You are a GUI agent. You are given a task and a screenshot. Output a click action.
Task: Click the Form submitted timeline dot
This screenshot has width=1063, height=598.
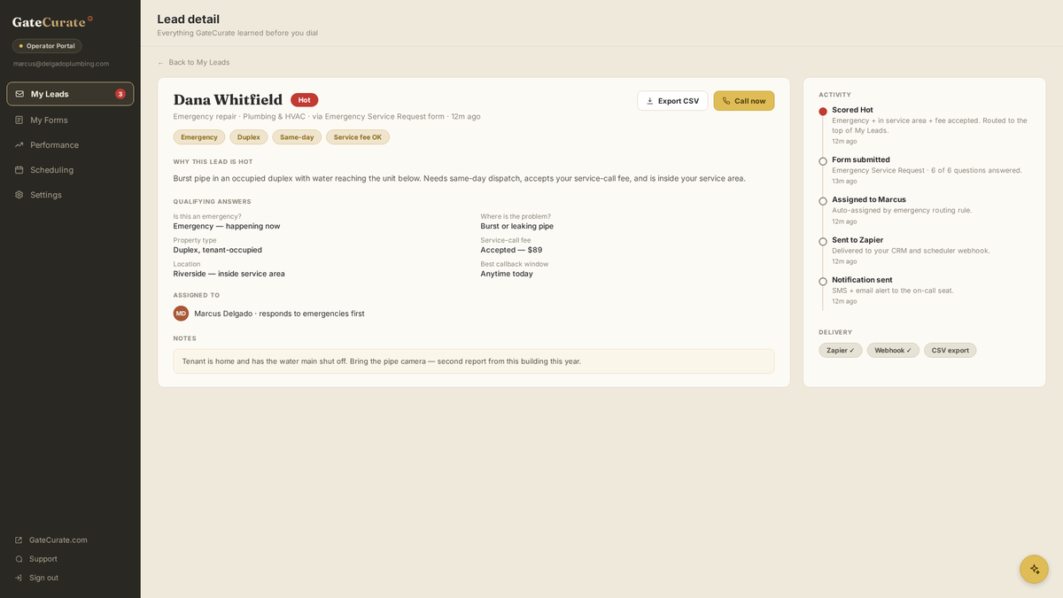pyautogui.click(x=823, y=161)
